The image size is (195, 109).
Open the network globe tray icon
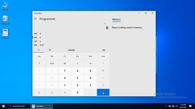[x=173, y=106]
